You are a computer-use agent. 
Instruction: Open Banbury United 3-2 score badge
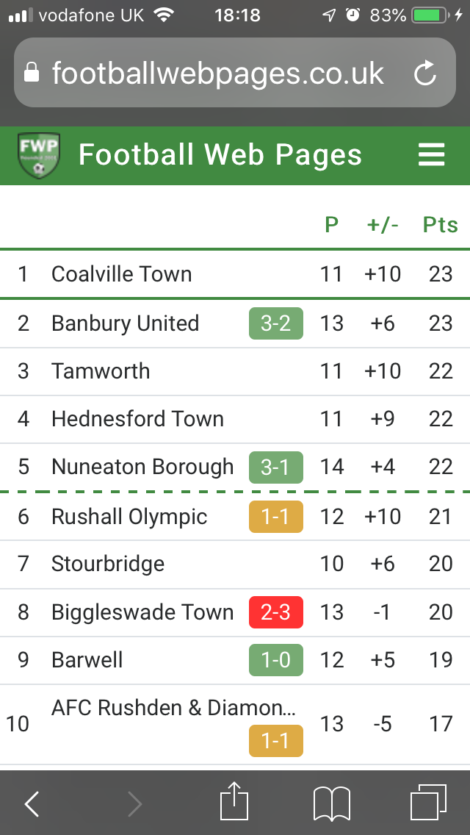click(x=275, y=323)
